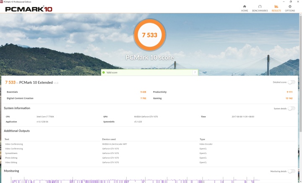Turn on the System details toggle
The width and height of the screenshot is (302, 183).
click(291, 108)
